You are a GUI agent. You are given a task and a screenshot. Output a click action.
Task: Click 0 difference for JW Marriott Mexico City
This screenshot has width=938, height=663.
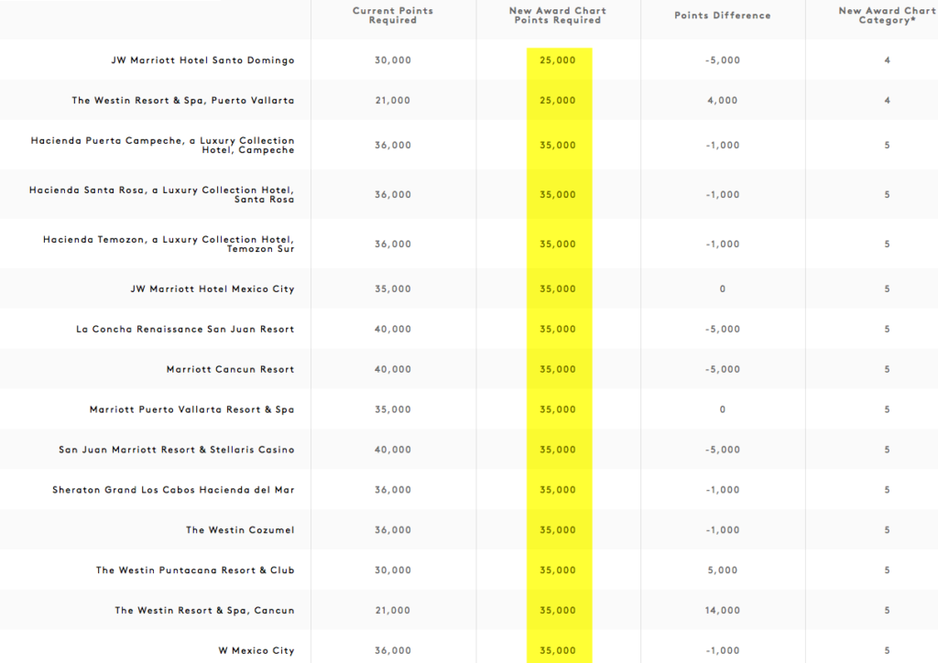(723, 289)
